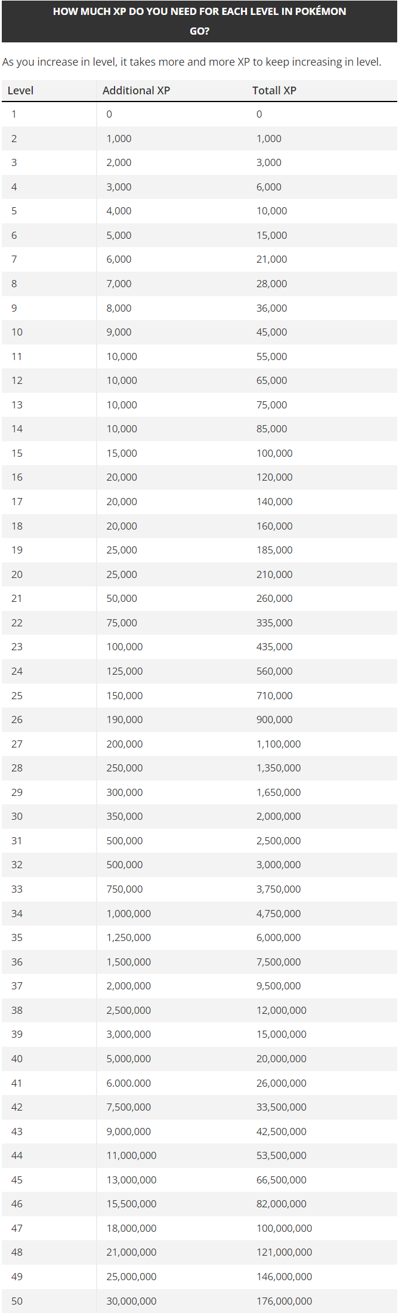399x1316 pixels.
Task: Select Additional XP 6.000.000 at Level 41
Action: [128, 1083]
